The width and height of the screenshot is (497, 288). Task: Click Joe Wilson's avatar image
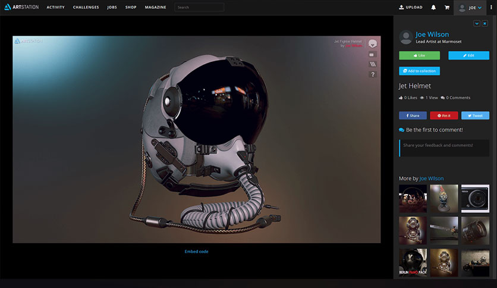[x=405, y=37]
